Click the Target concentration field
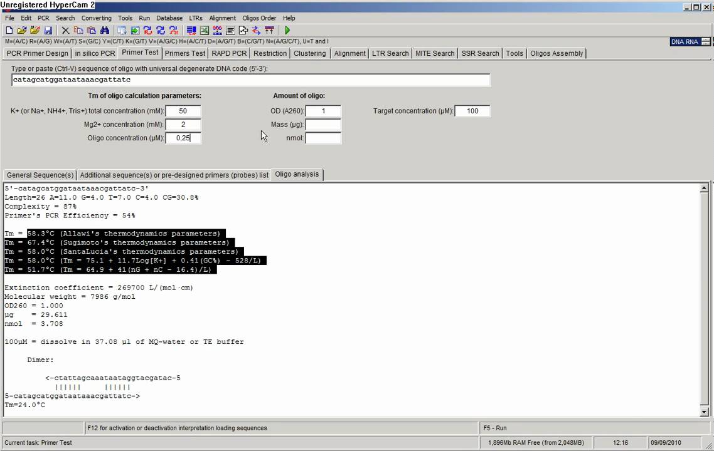This screenshot has width=714, height=451. (x=472, y=111)
